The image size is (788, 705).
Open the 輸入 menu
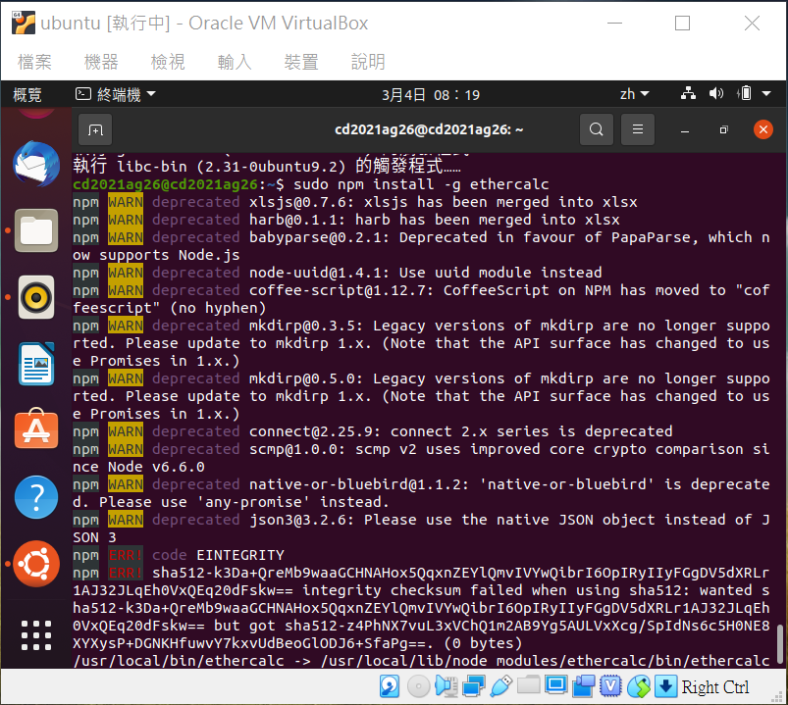pyautogui.click(x=235, y=62)
